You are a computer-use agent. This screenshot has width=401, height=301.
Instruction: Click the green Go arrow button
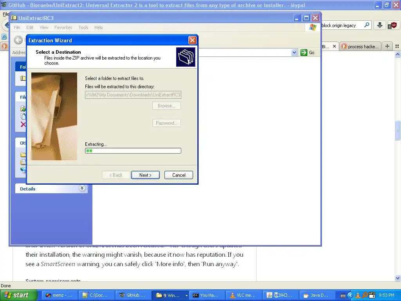pyautogui.click(x=304, y=53)
